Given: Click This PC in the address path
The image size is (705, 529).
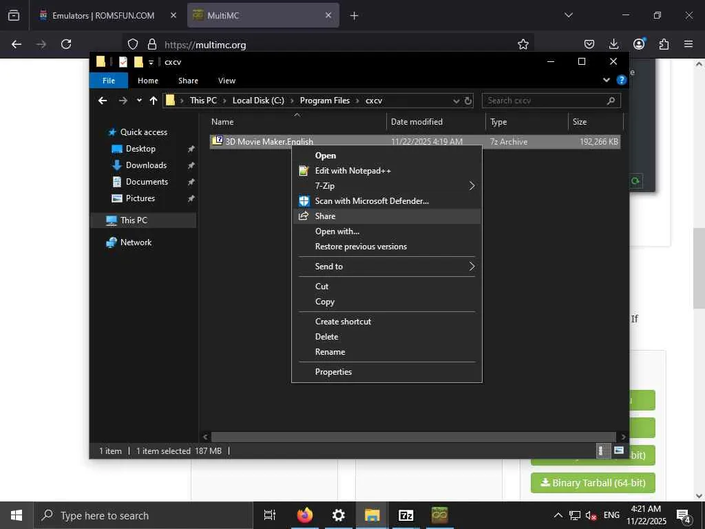Looking at the screenshot, I should tap(203, 101).
